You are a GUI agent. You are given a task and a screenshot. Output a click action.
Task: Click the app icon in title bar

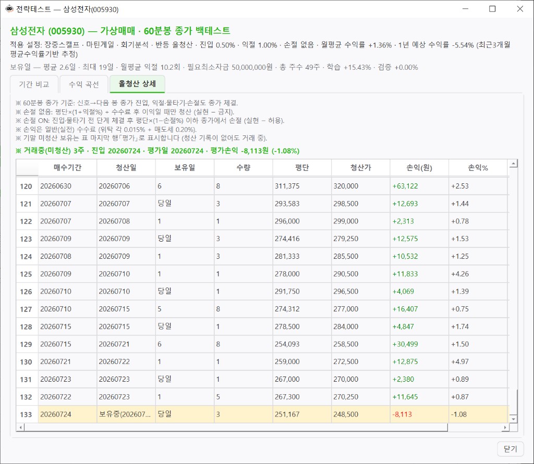9,9
